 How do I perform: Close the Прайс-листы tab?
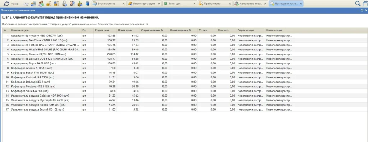[x=229, y=4]
